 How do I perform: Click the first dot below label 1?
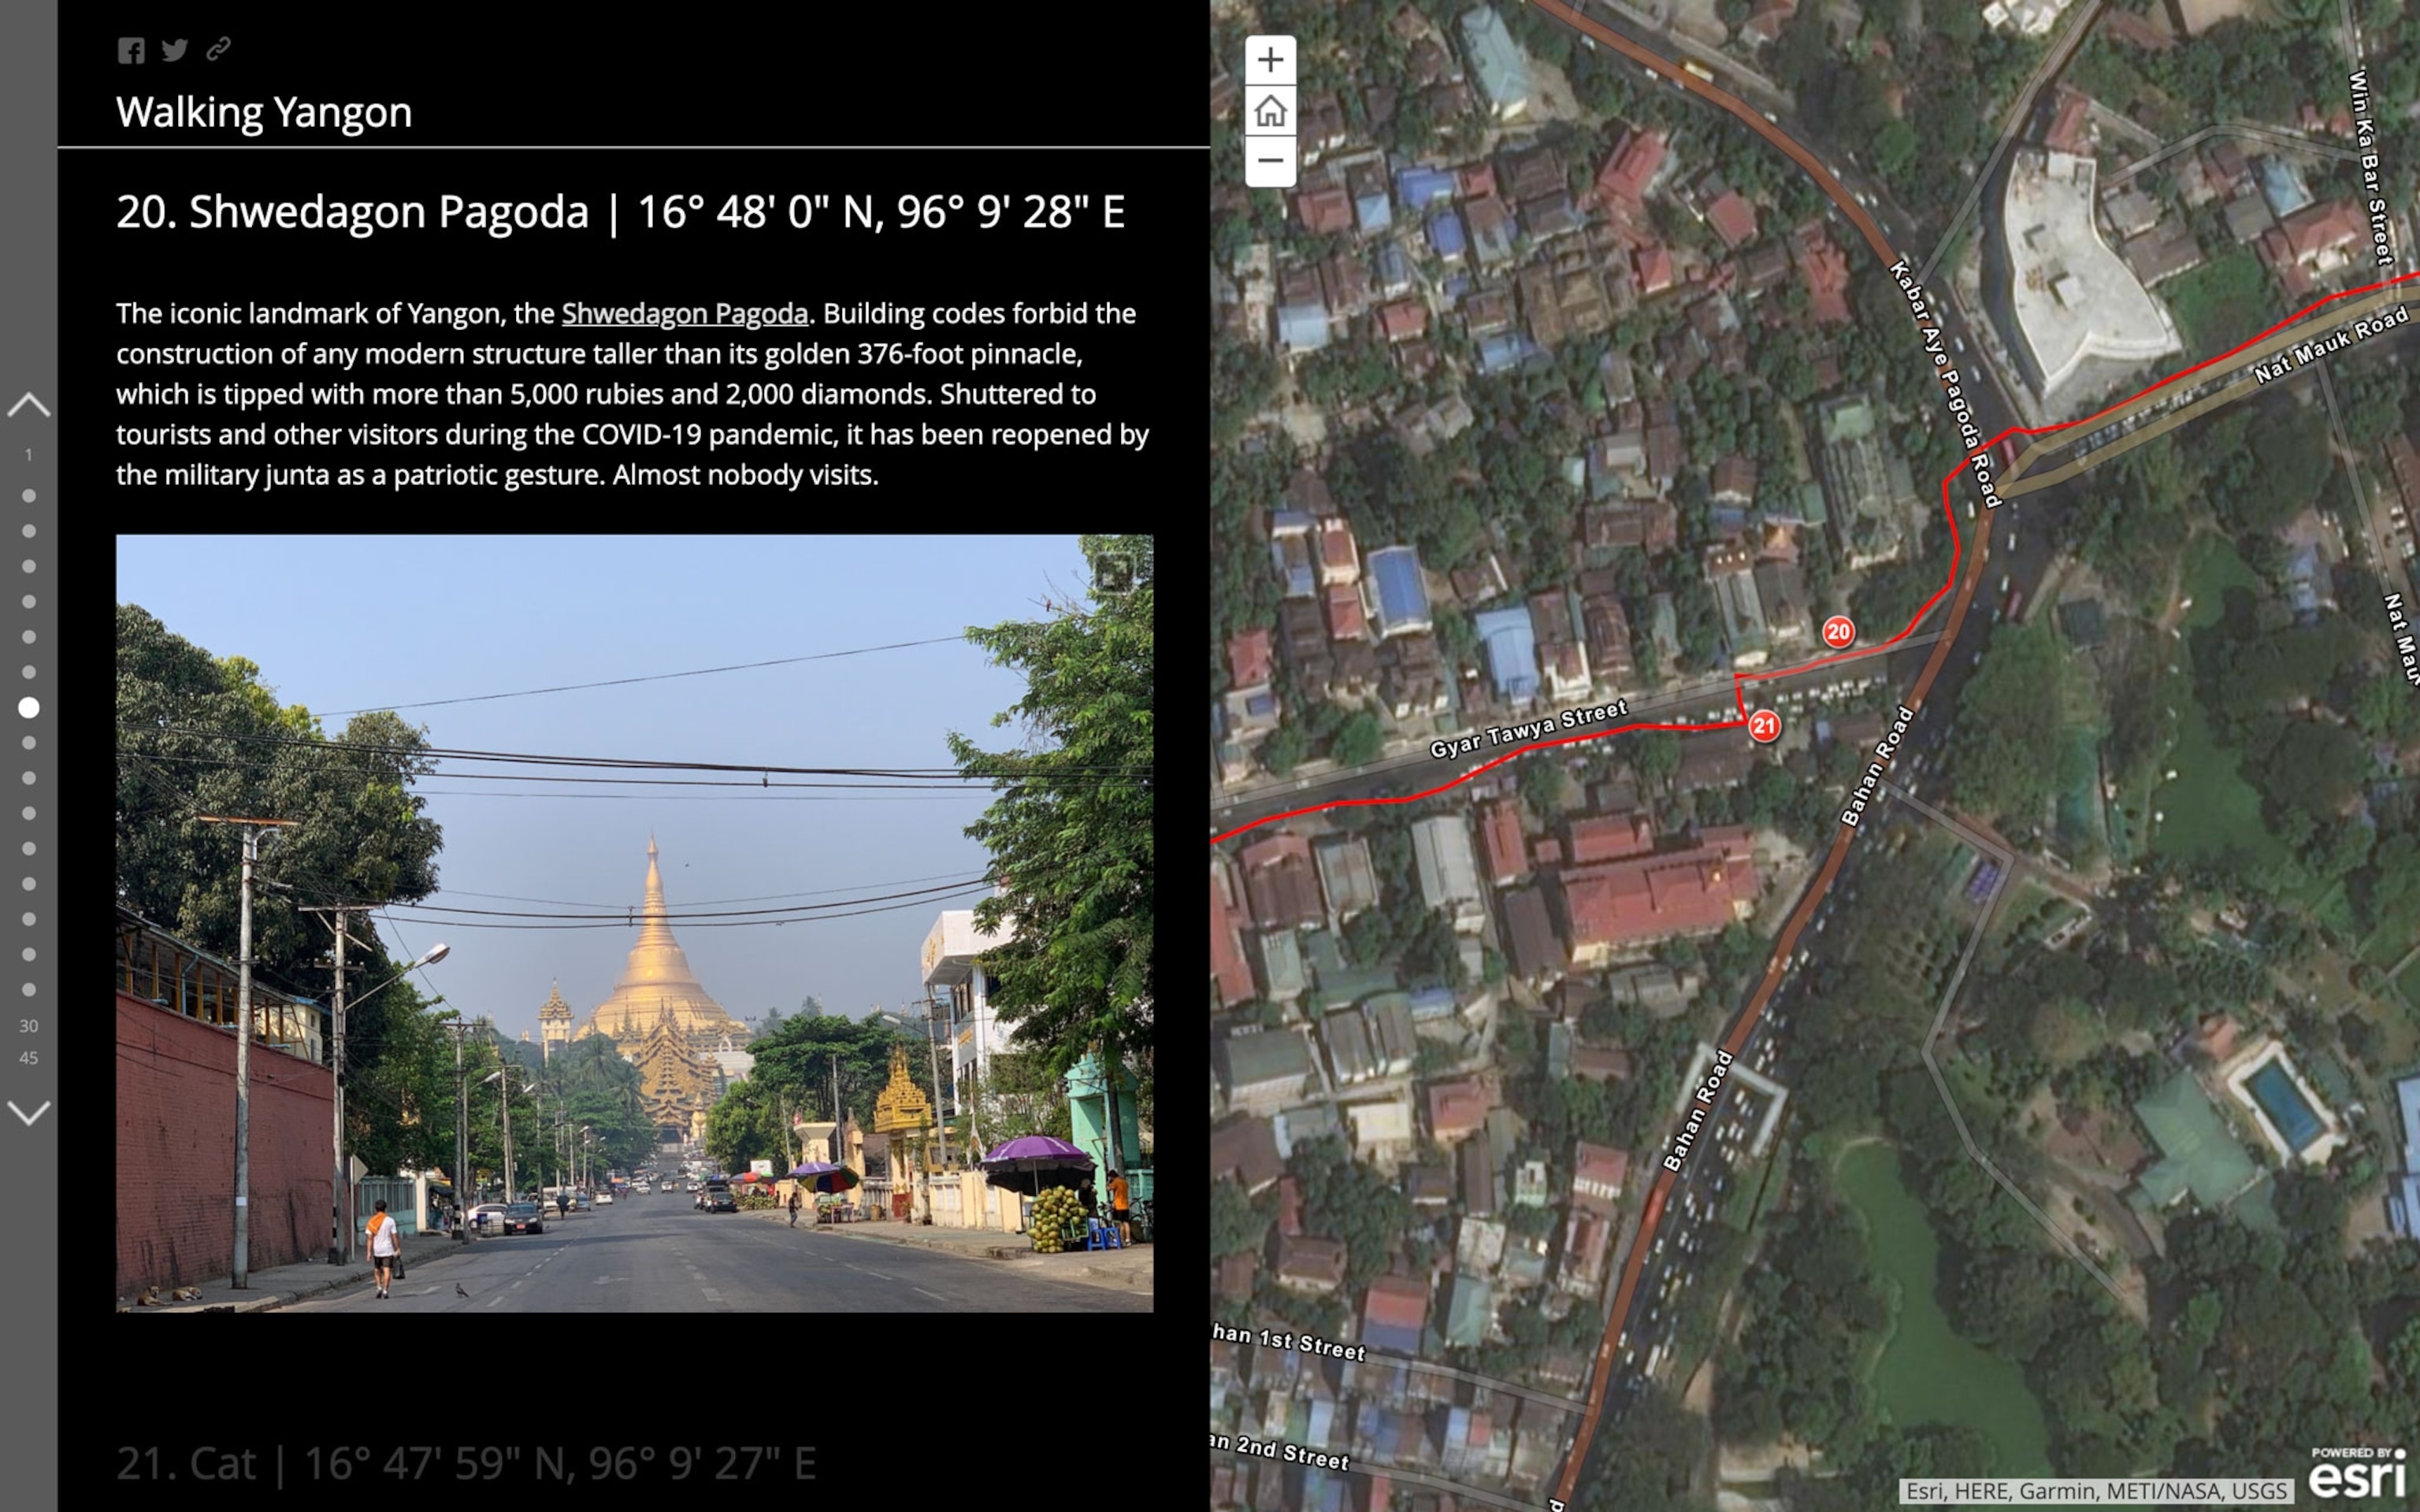(x=29, y=496)
